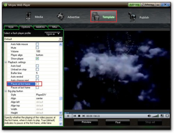This screenshot has height=133, width=174.
Task: Open the Advertise section icon
Action: (60, 17)
